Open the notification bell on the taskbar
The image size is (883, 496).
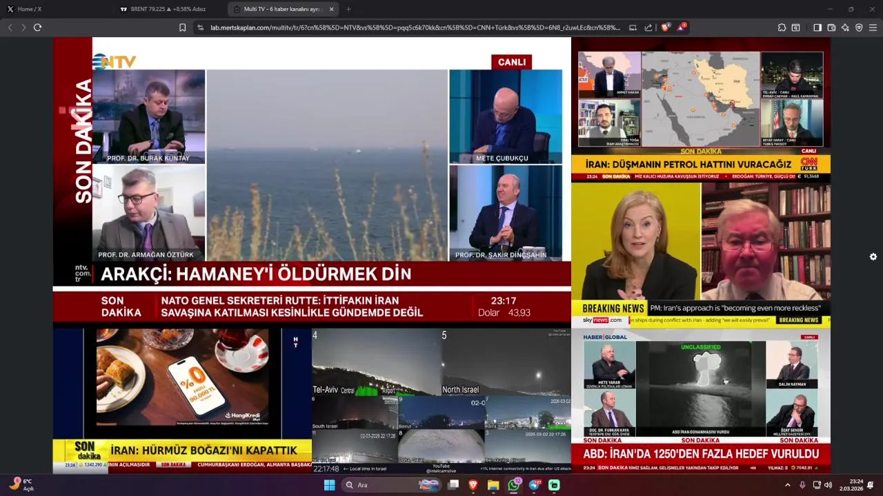pyautogui.click(x=871, y=485)
